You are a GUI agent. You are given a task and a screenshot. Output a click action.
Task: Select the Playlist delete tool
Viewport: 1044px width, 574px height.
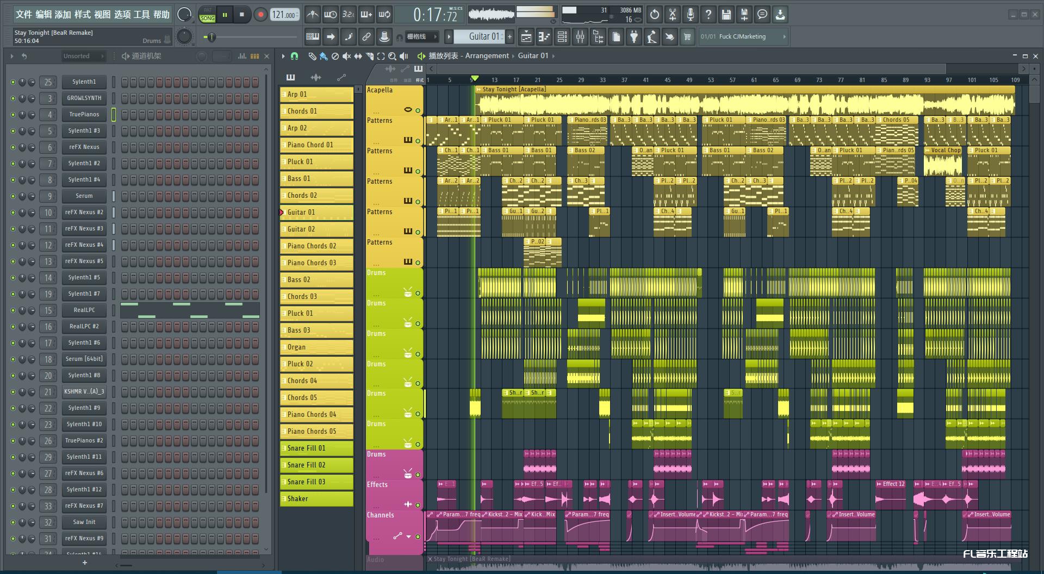[335, 56]
